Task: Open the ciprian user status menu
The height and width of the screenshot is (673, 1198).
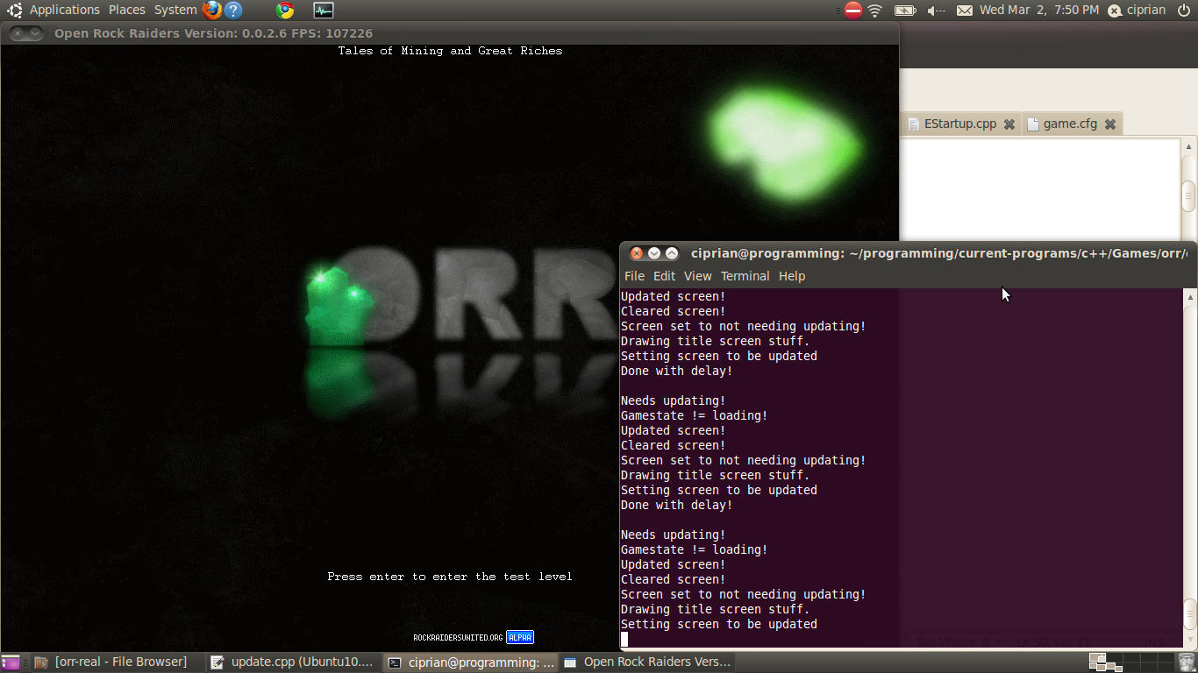Action: 1137,11
